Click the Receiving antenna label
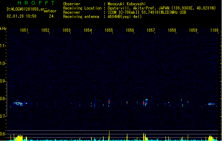The width and height of the screenshot is (222, 141). (81, 17)
